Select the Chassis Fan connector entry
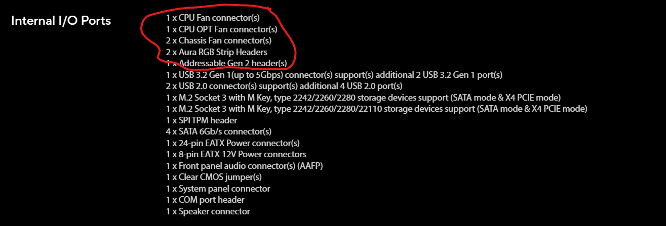Viewport: 666px width, 226px height. coord(218,40)
